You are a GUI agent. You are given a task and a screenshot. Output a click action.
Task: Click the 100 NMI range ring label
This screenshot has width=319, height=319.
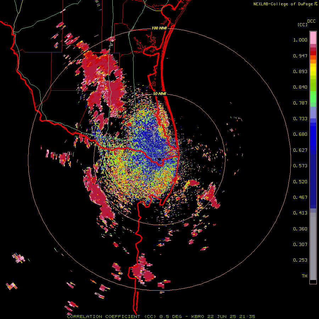(159, 28)
